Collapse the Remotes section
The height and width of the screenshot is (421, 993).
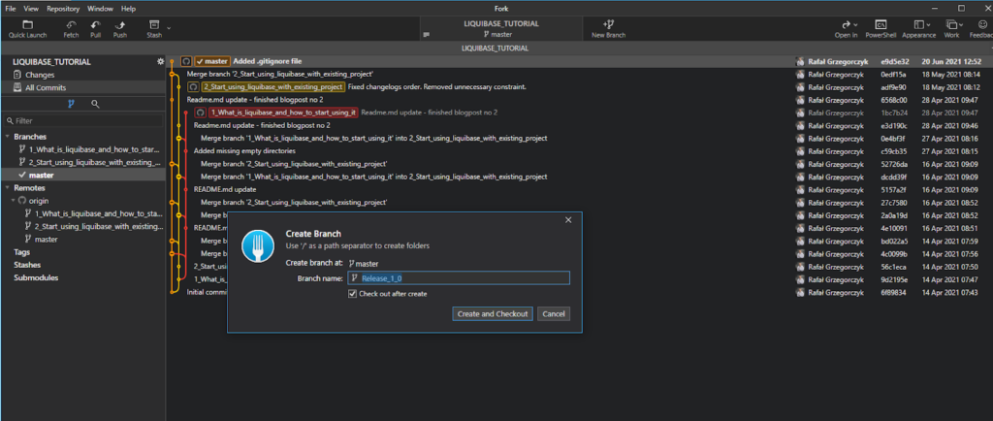click(x=8, y=188)
